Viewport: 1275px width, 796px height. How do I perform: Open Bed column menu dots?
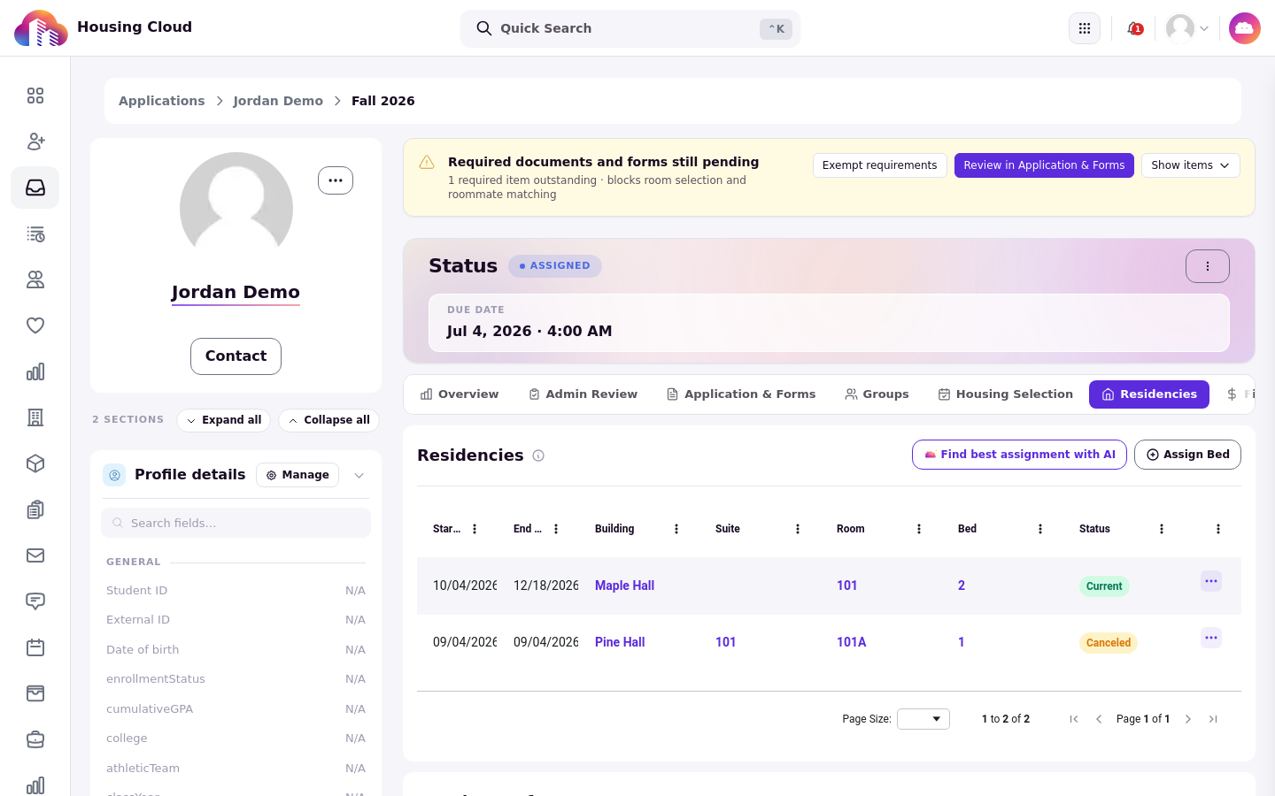1040,529
